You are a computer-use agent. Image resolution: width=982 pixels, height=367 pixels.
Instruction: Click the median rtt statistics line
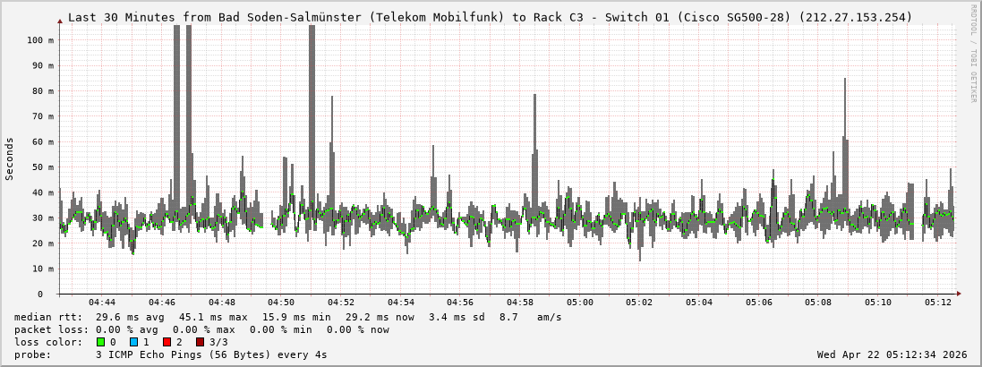click(x=287, y=317)
